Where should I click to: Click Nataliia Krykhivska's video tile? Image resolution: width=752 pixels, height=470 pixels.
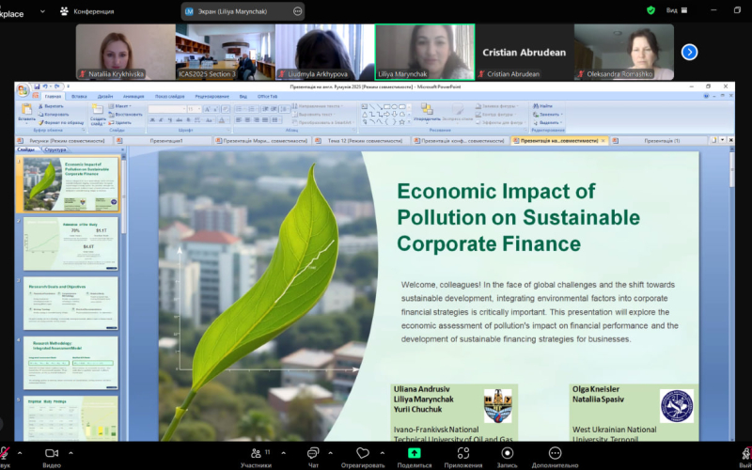click(126, 52)
